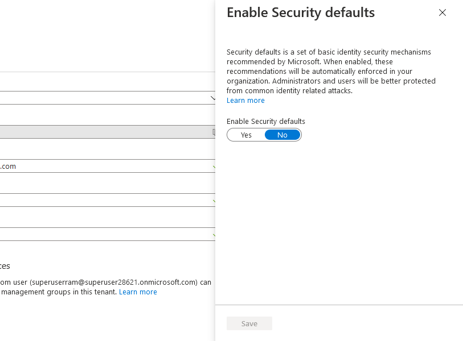Screen dimensions: 463x341
Task: Open Learn more link about management groups
Action: point(138,292)
